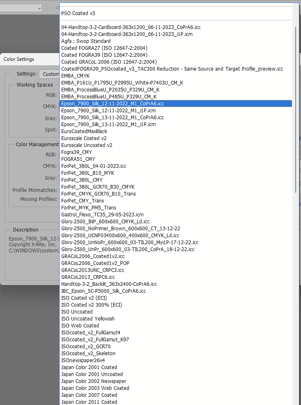Select ISO Web Coated profile

pyautogui.click(x=176, y=326)
